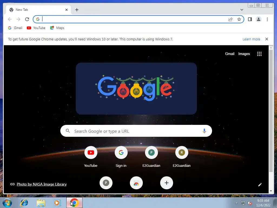Open a new tab with plus button
Viewport: 277px width, 208px height.
coord(77,10)
